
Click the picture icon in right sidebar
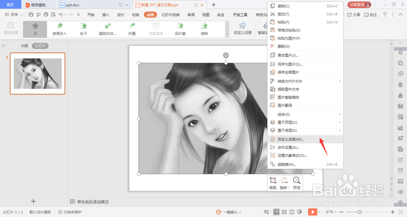(x=400, y=181)
